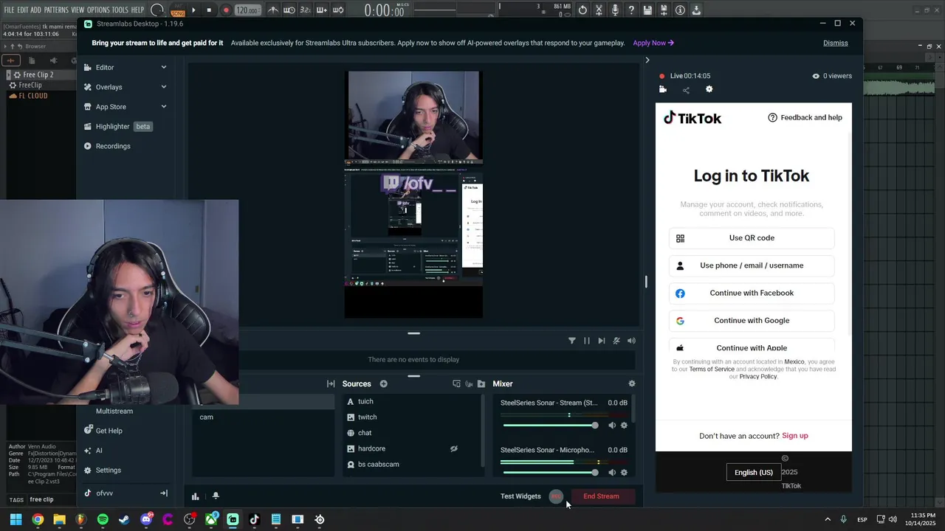Open Highlighter beta page
Viewport: 945px width, 531px height.
click(118, 126)
